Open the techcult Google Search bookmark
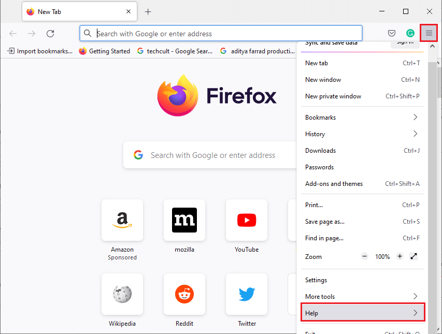The height and width of the screenshot is (334, 442). tap(175, 51)
